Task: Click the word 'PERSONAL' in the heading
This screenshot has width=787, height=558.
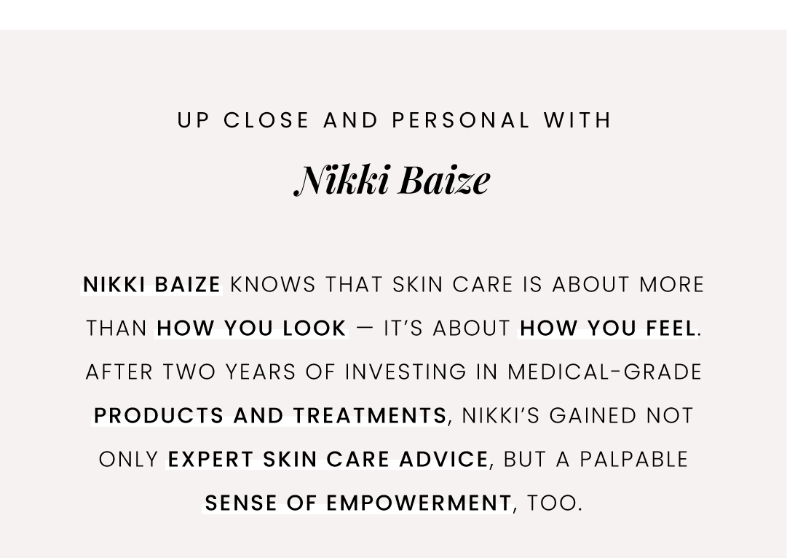Action: point(461,120)
